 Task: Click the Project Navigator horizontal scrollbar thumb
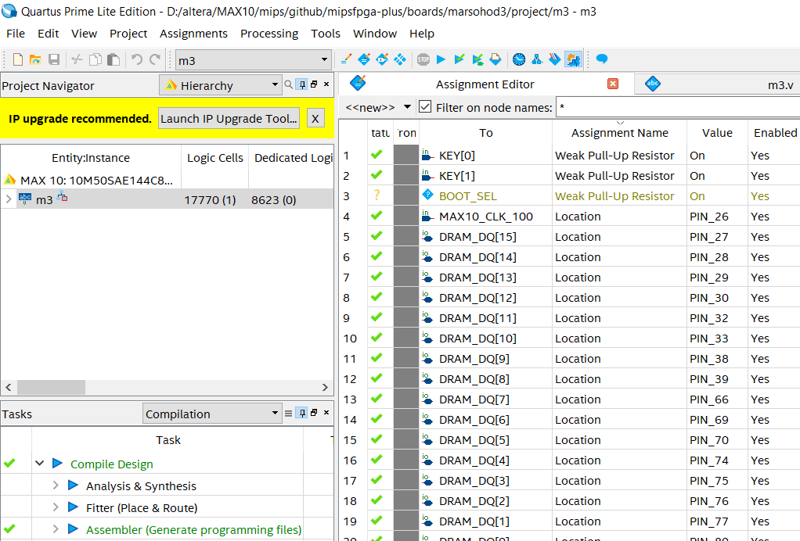click(51, 387)
